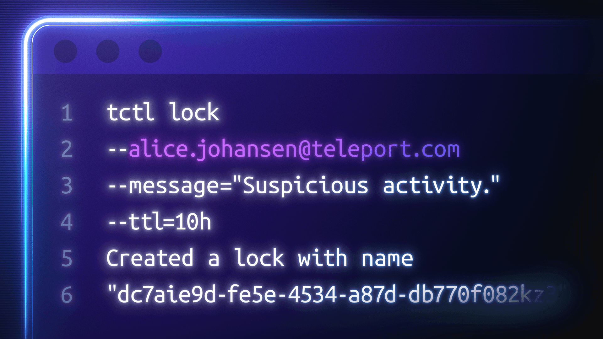The width and height of the screenshot is (603, 339).
Task: Click the first window control dot
Action: (x=65, y=51)
